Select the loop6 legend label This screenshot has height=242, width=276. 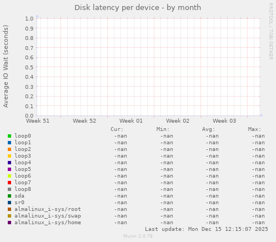23,176
